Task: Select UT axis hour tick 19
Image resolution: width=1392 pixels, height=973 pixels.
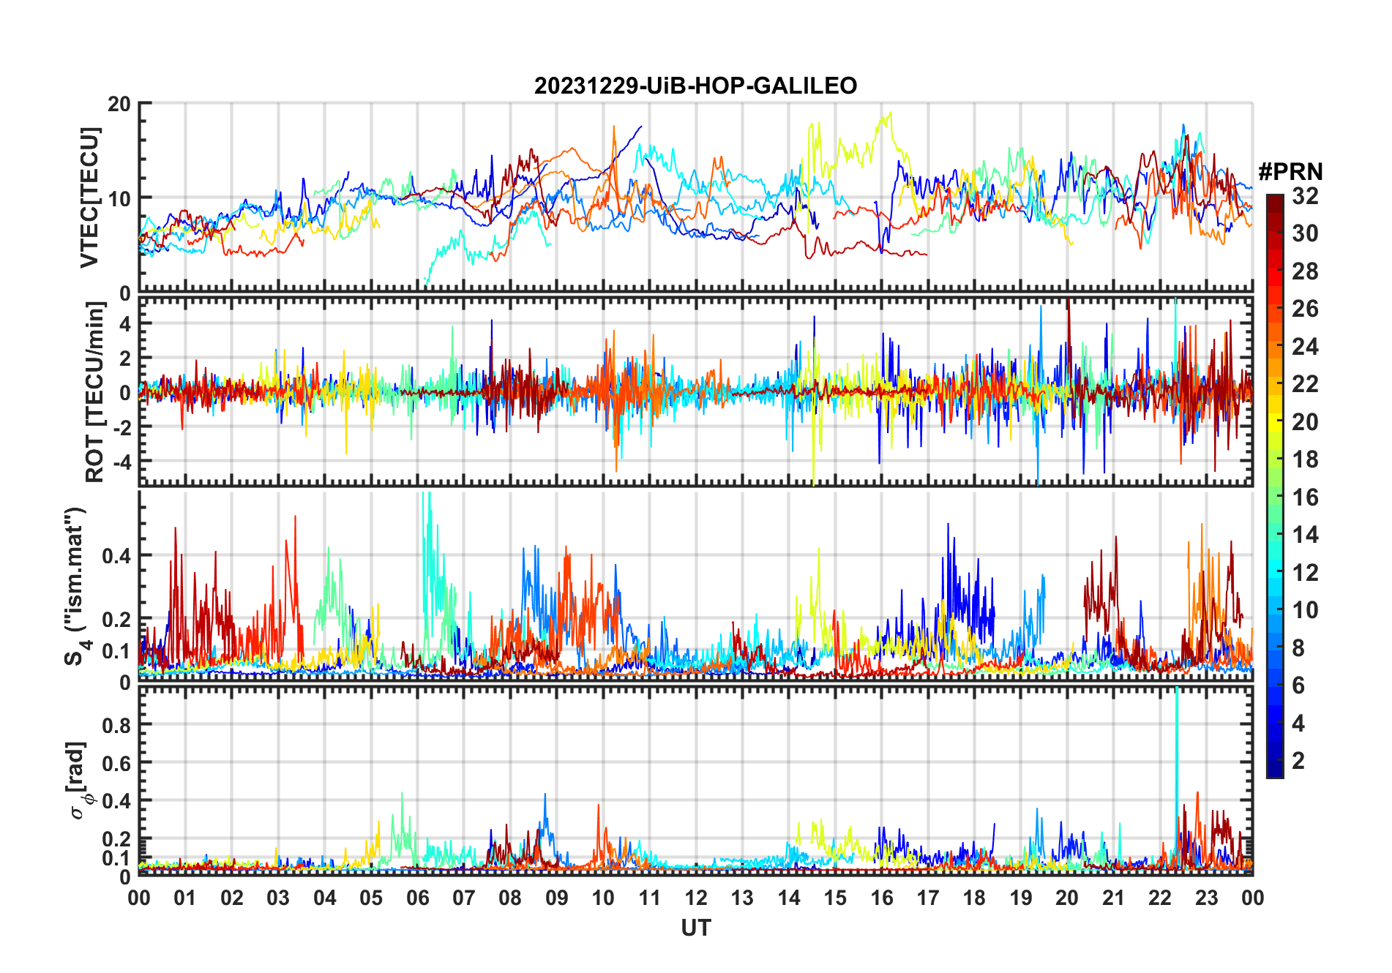Action: coord(1021,898)
